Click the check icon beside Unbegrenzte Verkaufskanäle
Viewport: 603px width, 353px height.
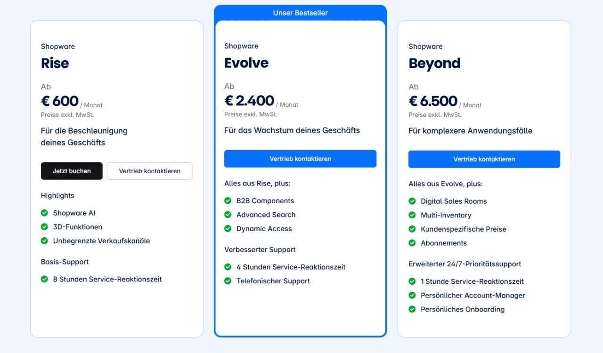pyautogui.click(x=44, y=241)
